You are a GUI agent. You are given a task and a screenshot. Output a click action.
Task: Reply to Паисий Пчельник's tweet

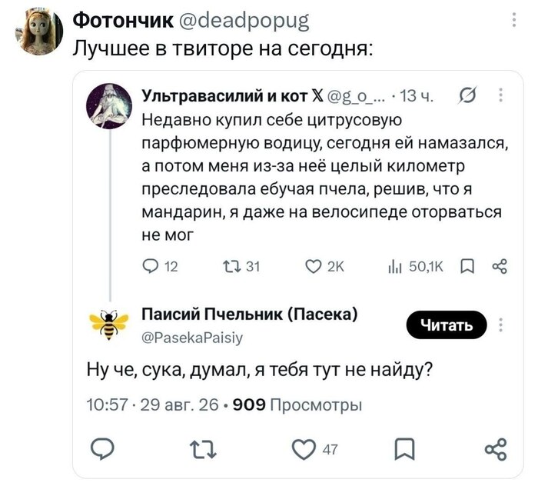pyautogui.click(x=102, y=448)
